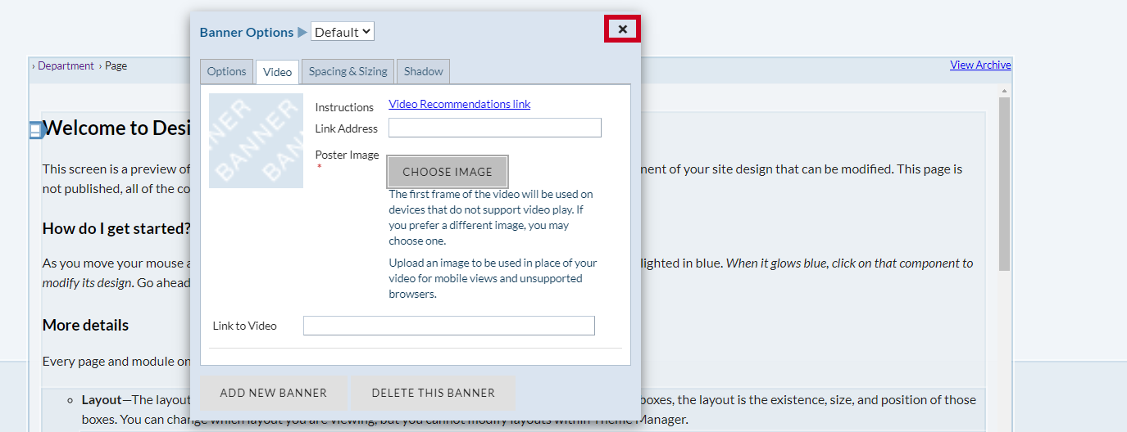Click Delete This Banner button
This screenshot has width=1127, height=432.
click(434, 393)
